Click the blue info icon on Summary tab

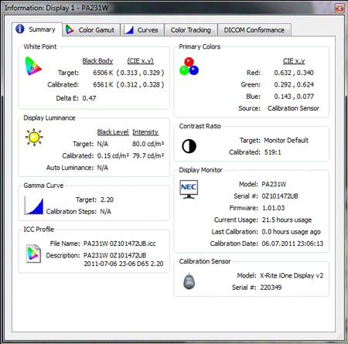click(20, 29)
